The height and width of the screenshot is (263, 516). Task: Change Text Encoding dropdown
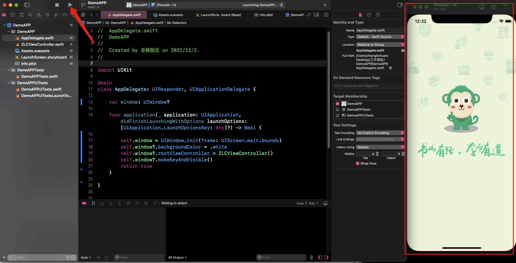click(x=380, y=133)
